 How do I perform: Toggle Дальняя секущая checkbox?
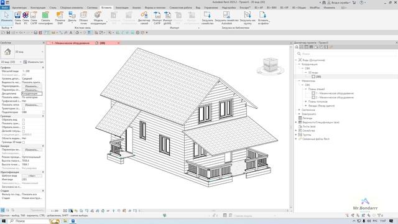click(x=24, y=131)
